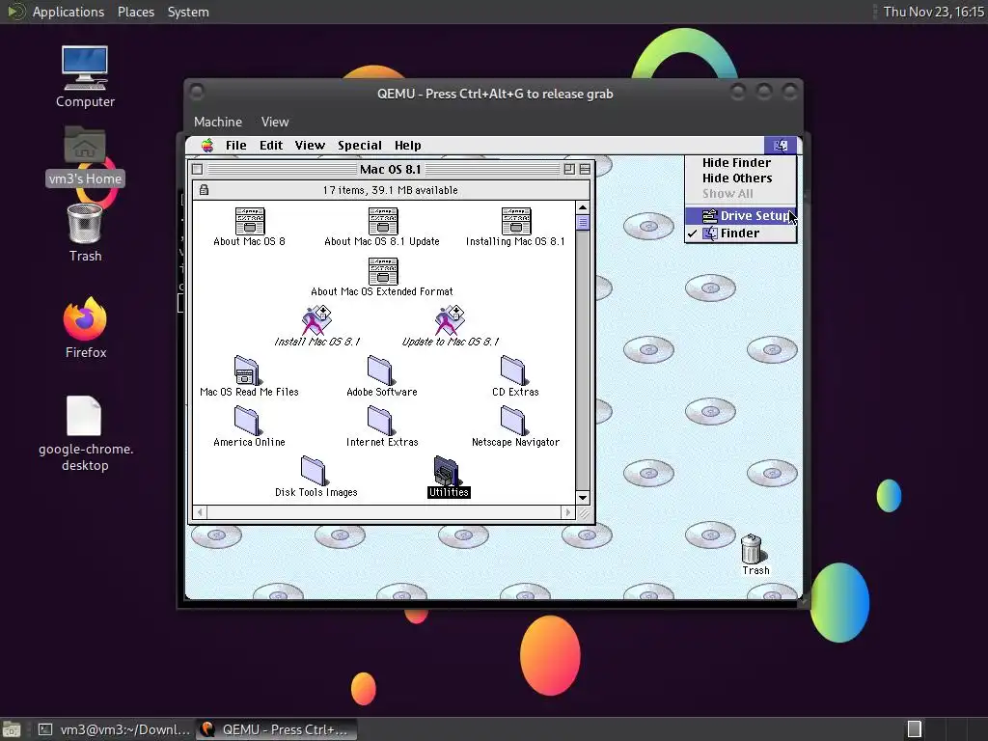The width and height of the screenshot is (988, 741).
Task: Click the vertical scroll thumb
Action: point(582,223)
